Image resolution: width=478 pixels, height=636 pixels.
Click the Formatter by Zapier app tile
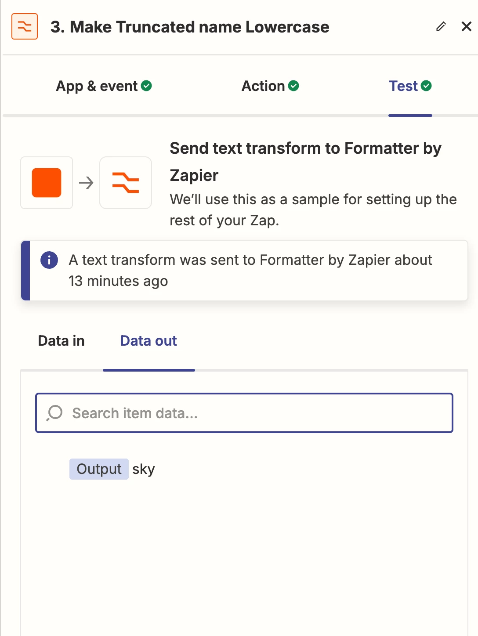[126, 183]
